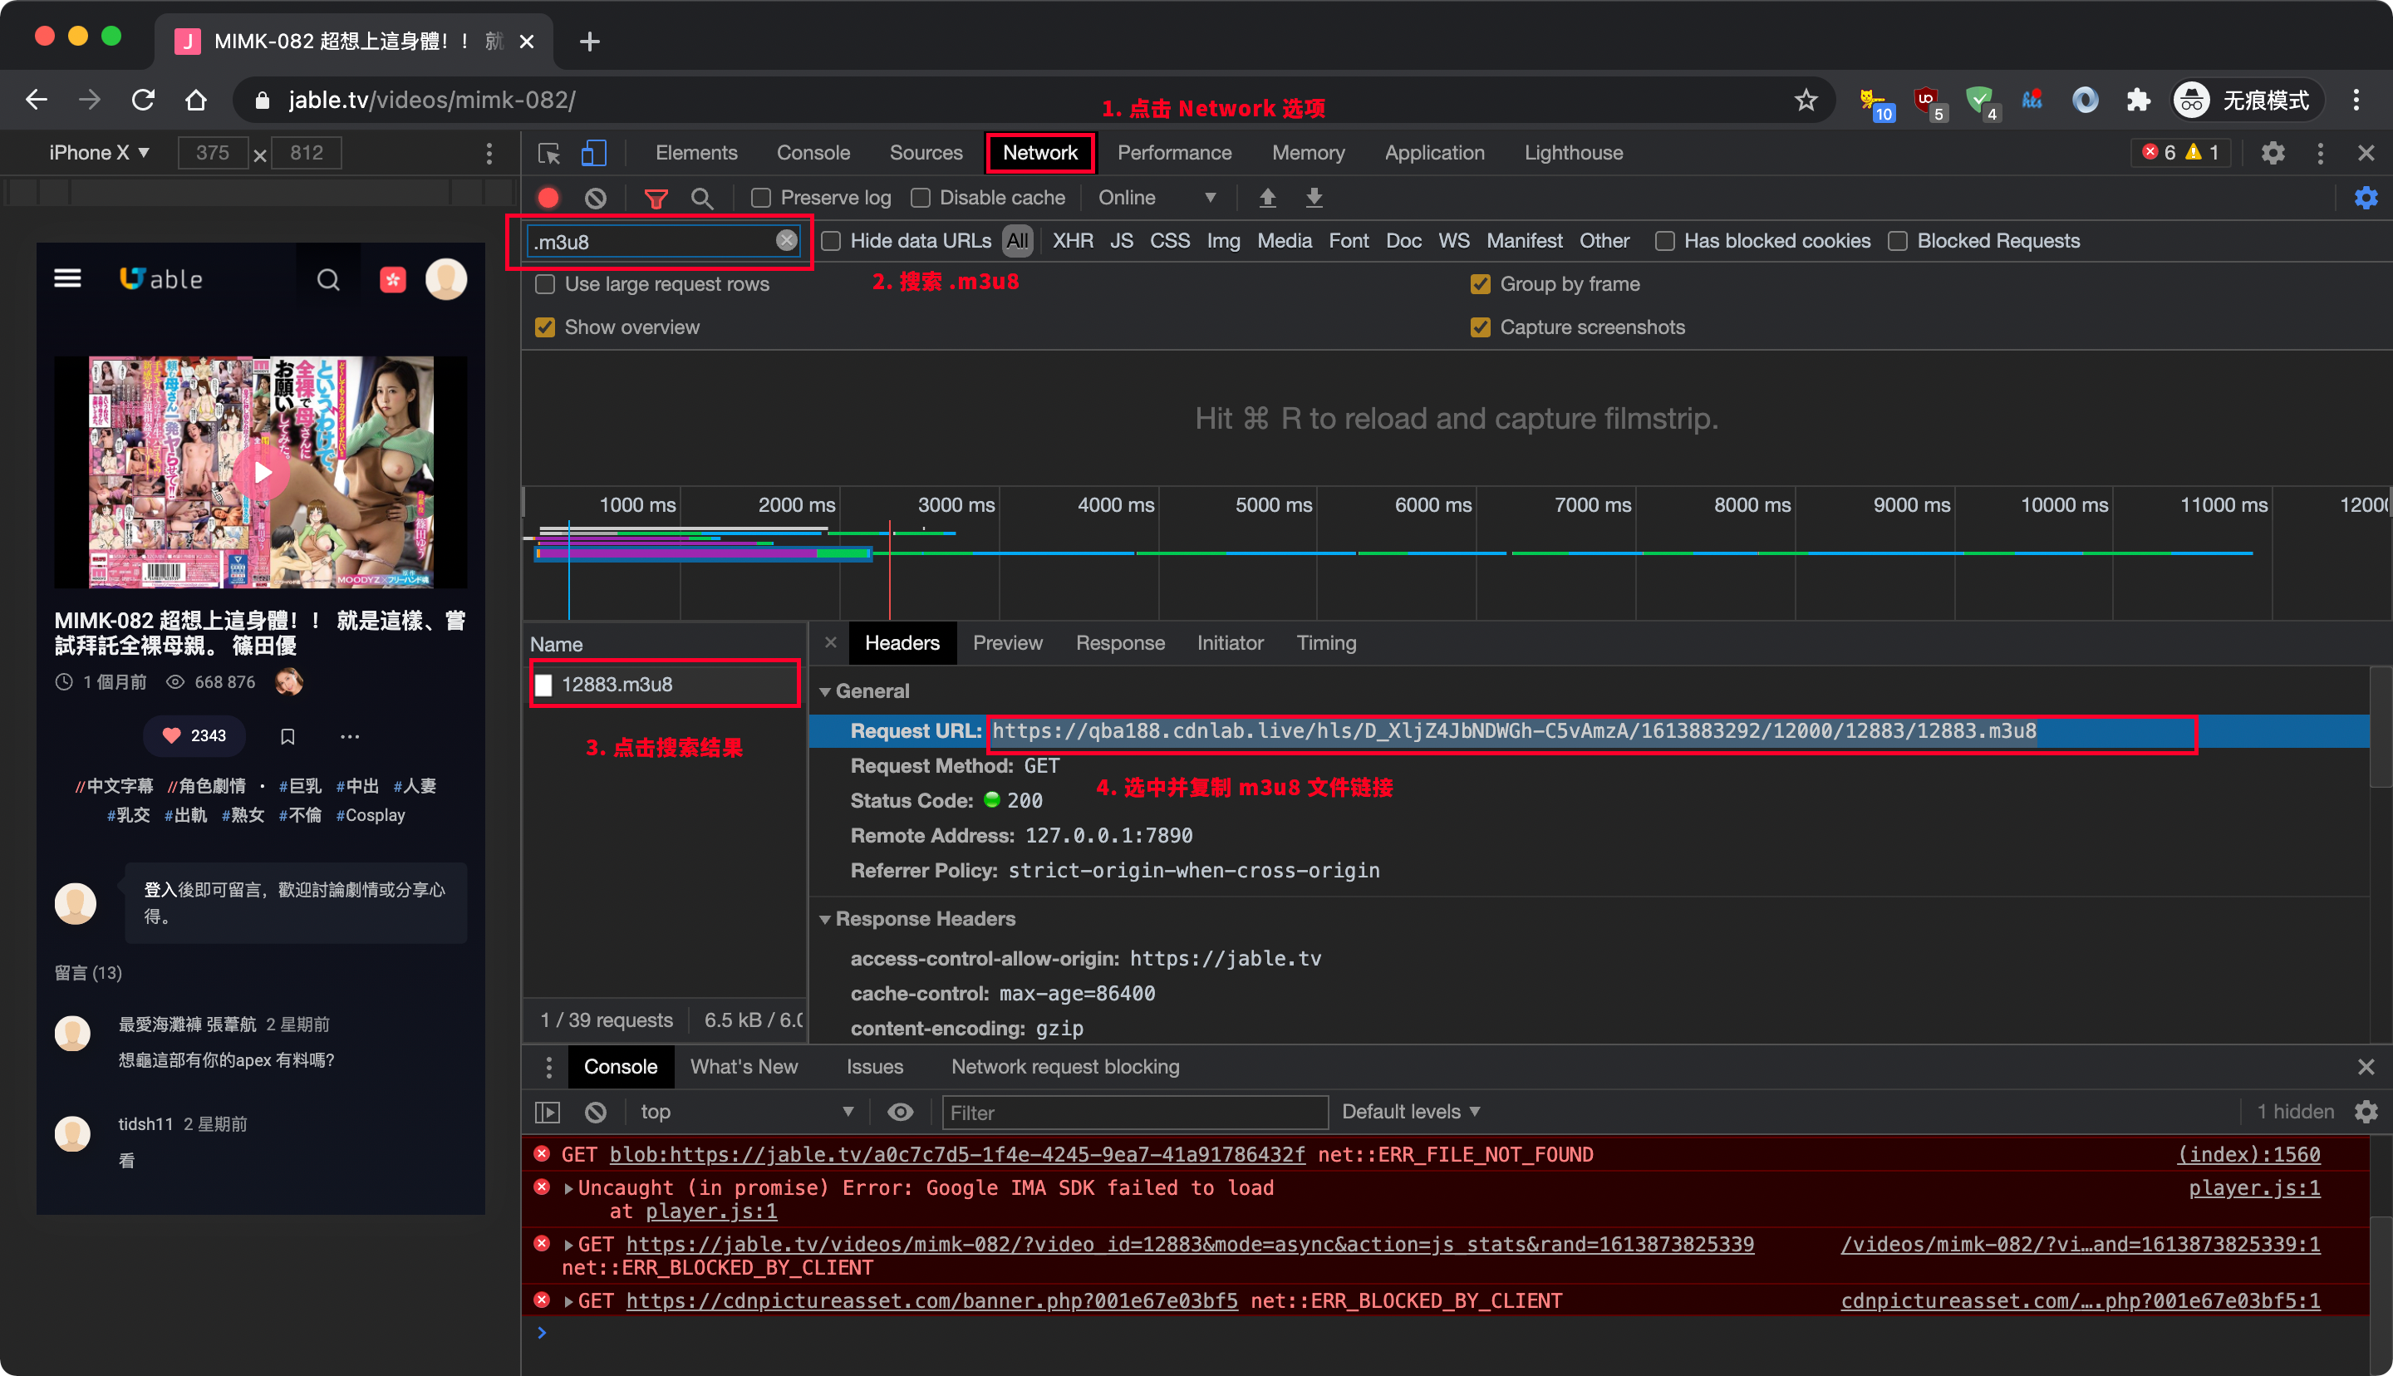Switch to the Timing tab
Screen dimensions: 2393x1376
1325,644
